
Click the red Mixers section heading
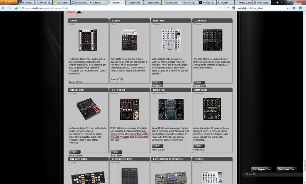[71, 12]
